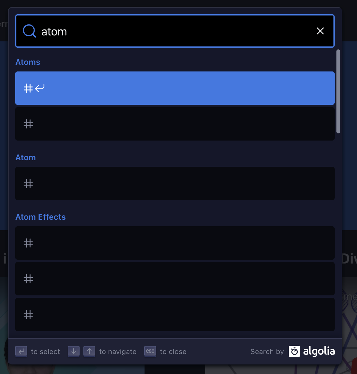Click the hash icon under the Atom section
Image resolution: width=357 pixels, height=374 pixels.
point(28,183)
